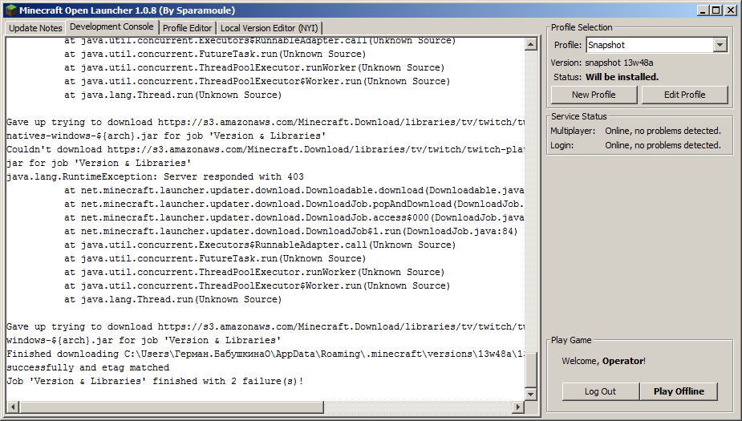Click 'Version: snapshot 13w48a' text

[x=602, y=63]
